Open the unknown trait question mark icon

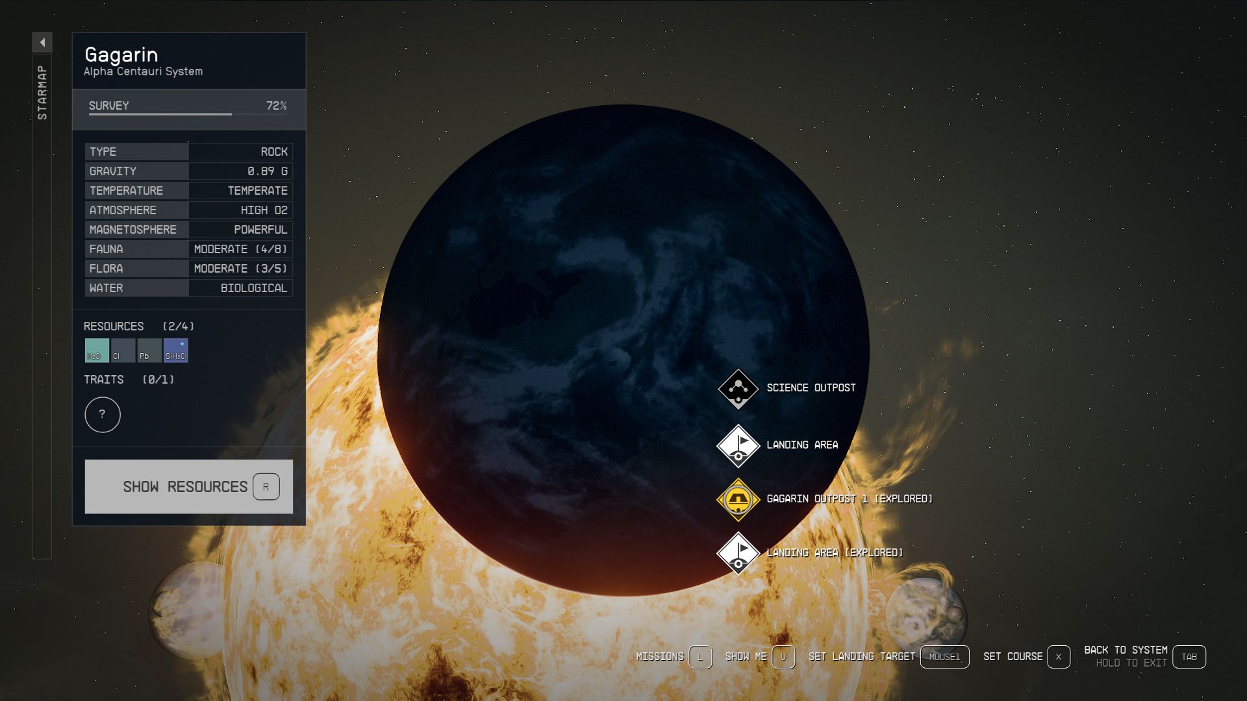pyautogui.click(x=103, y=414)
